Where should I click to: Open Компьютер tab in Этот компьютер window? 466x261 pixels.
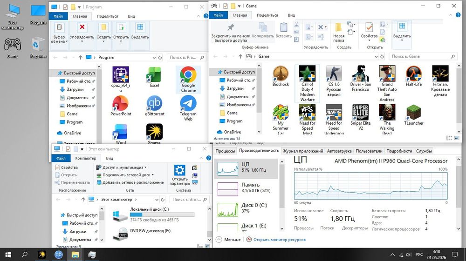[86, 158]
